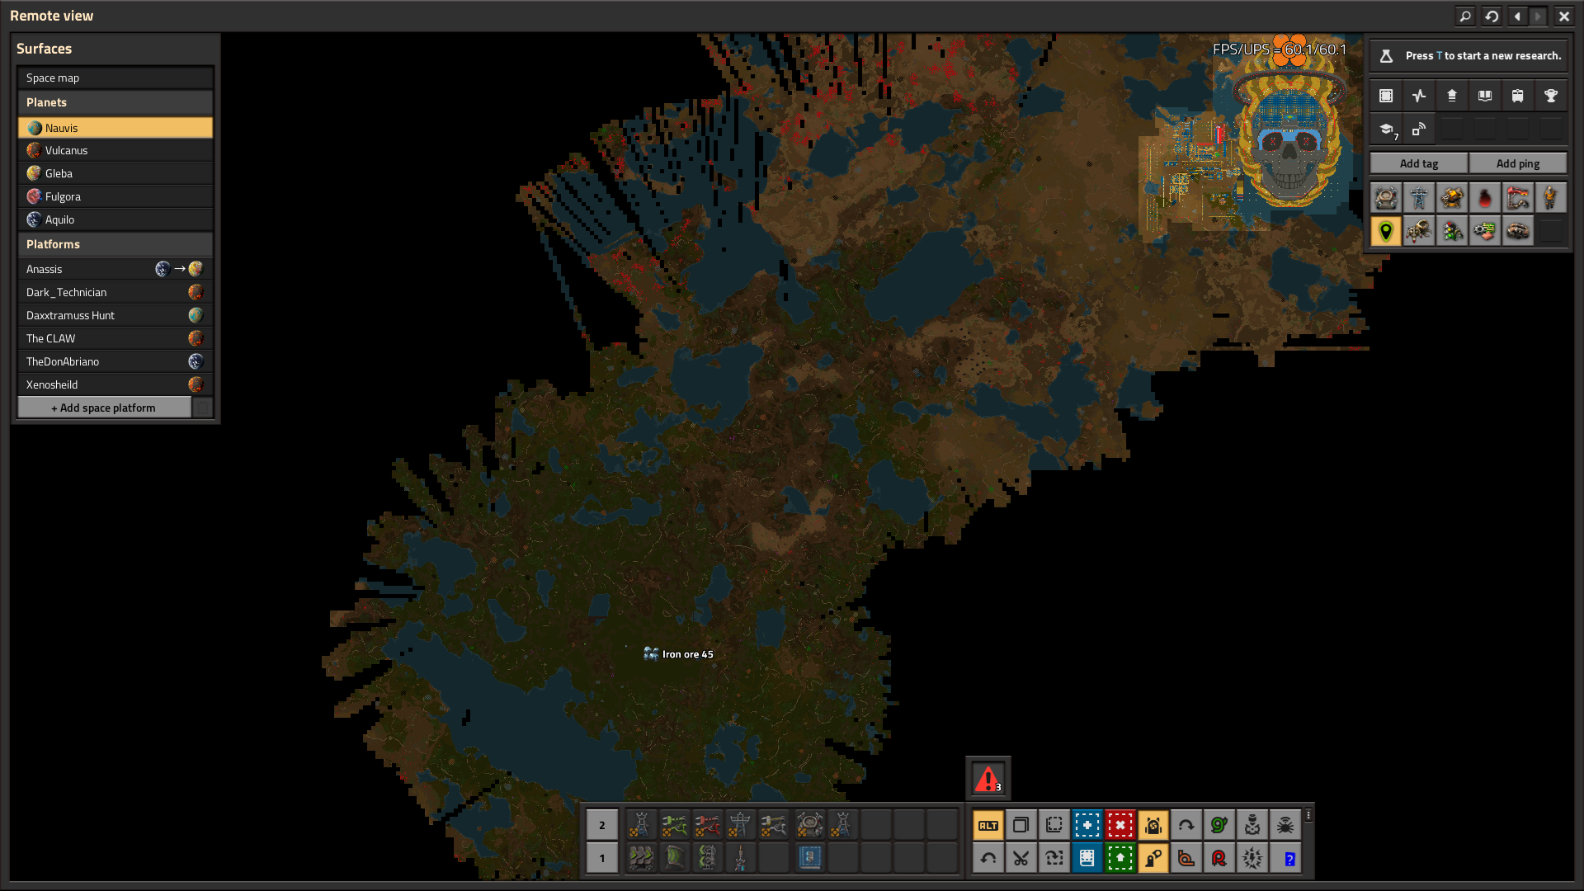Open the production statistics graph icon
The height and width of the screenshot is (891, 1584).
pyautogui.click(x=1419, y=96)
